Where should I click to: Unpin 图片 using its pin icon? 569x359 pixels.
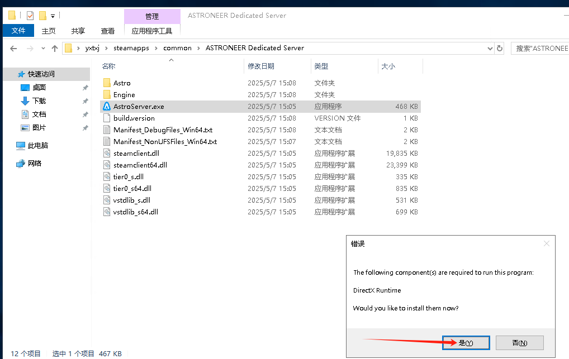point(86,128)
